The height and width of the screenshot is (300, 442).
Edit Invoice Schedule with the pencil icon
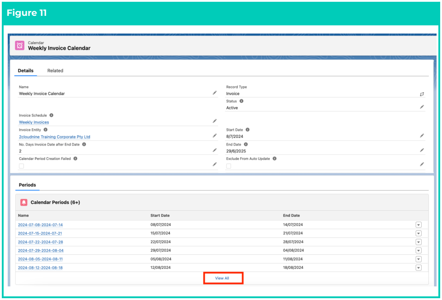coord(215,121)
